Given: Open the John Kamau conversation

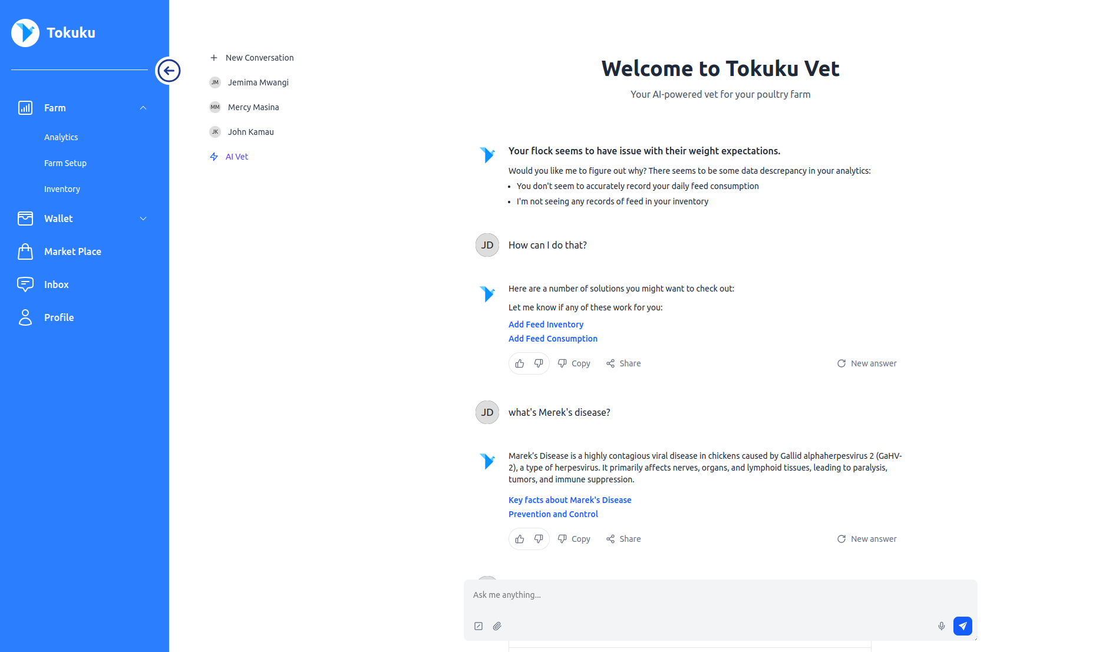Looking at the screenshot, I should [x=250, y=132].
